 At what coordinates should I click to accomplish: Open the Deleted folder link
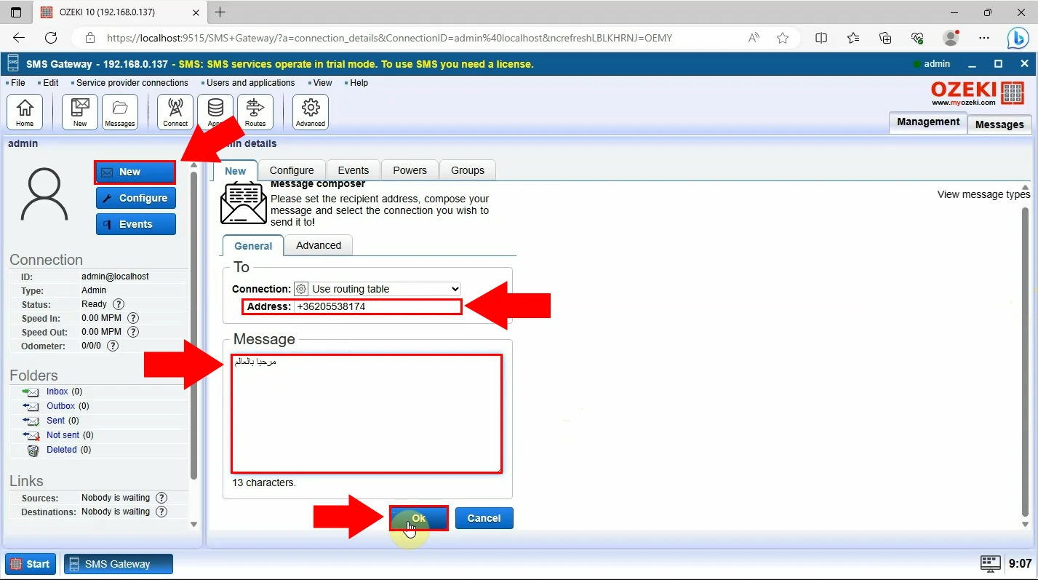point(61,450)
